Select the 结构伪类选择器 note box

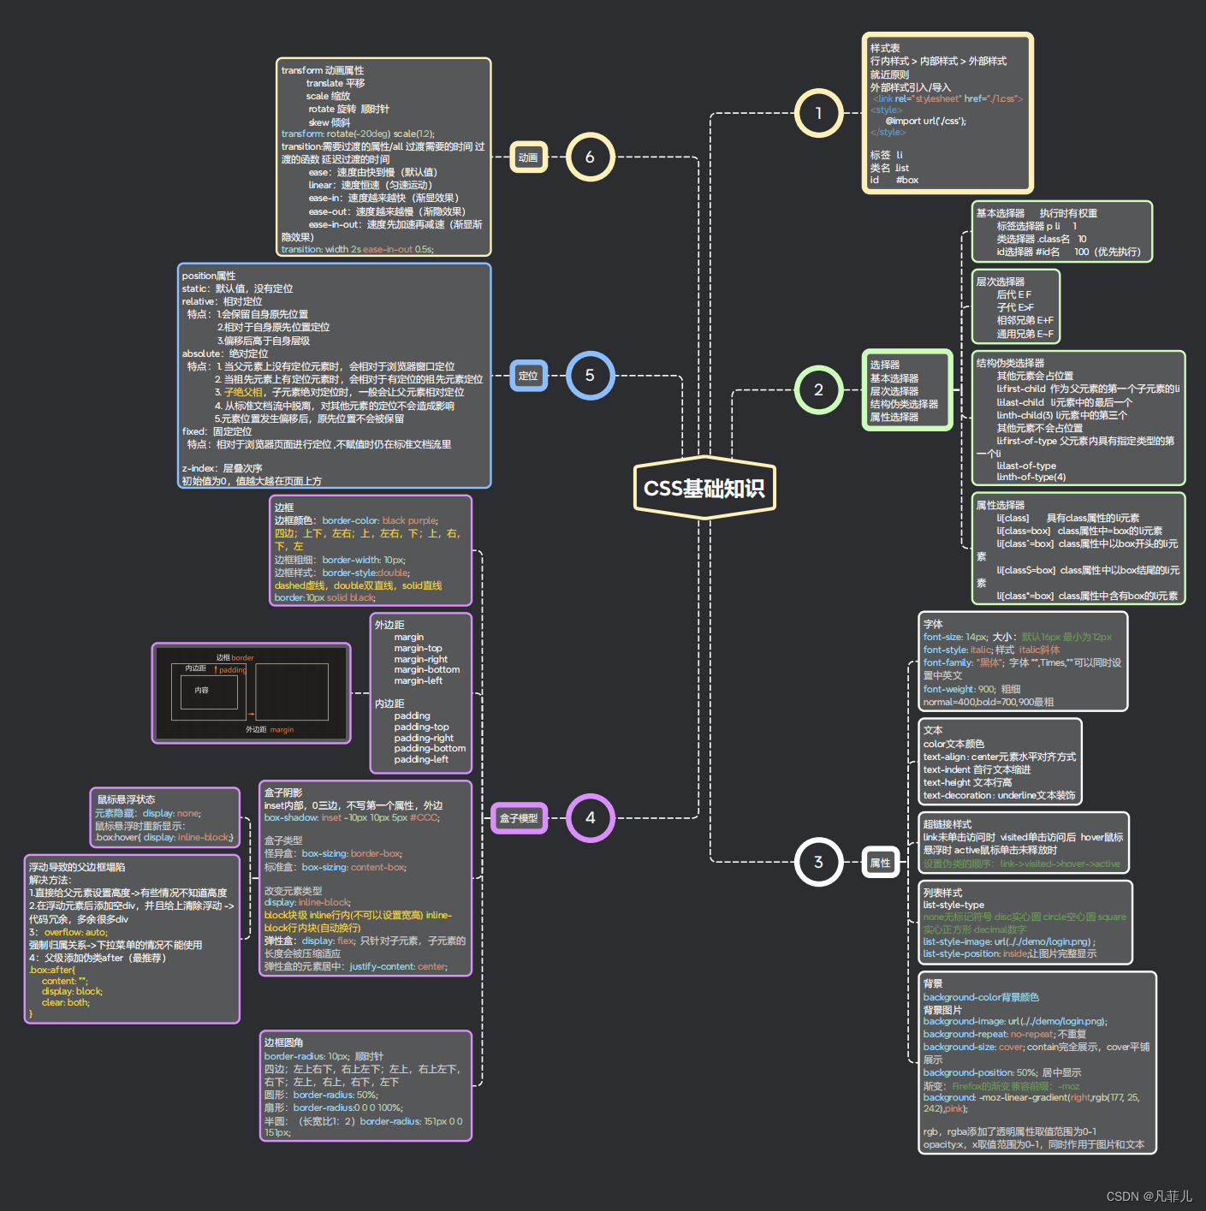pos(1078,418)
